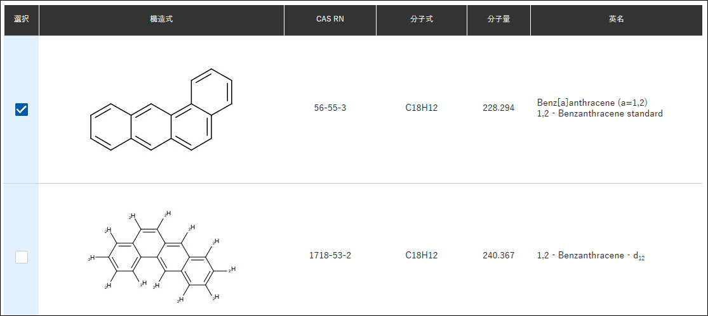
Task: Click the second row formula C18H12
Action: (x=422, y=256)
